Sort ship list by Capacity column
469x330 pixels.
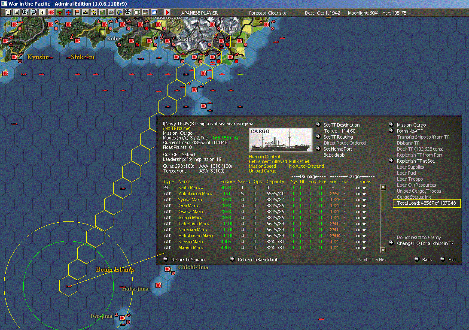pos(275,182)
